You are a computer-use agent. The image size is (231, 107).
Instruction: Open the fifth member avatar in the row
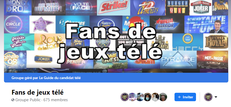pyautogui.click(x=155, y=97)
